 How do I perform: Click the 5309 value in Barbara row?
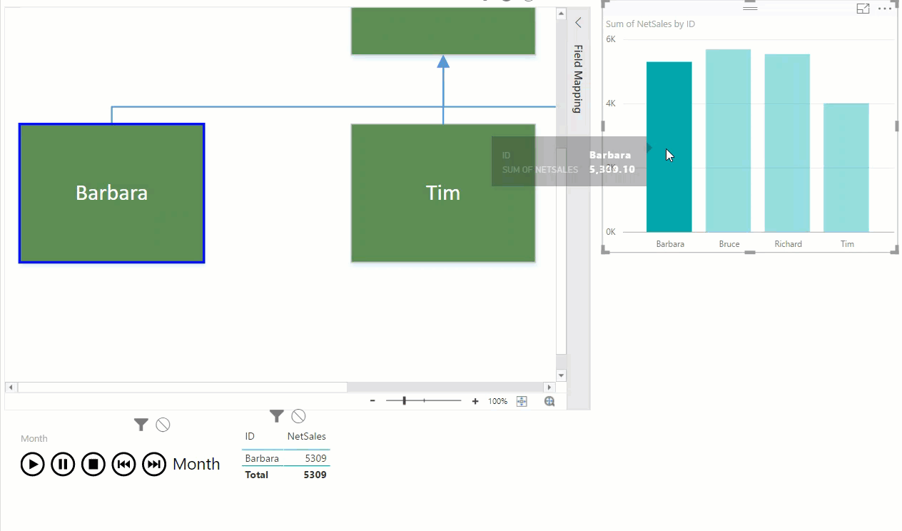(x=315, y=458)
